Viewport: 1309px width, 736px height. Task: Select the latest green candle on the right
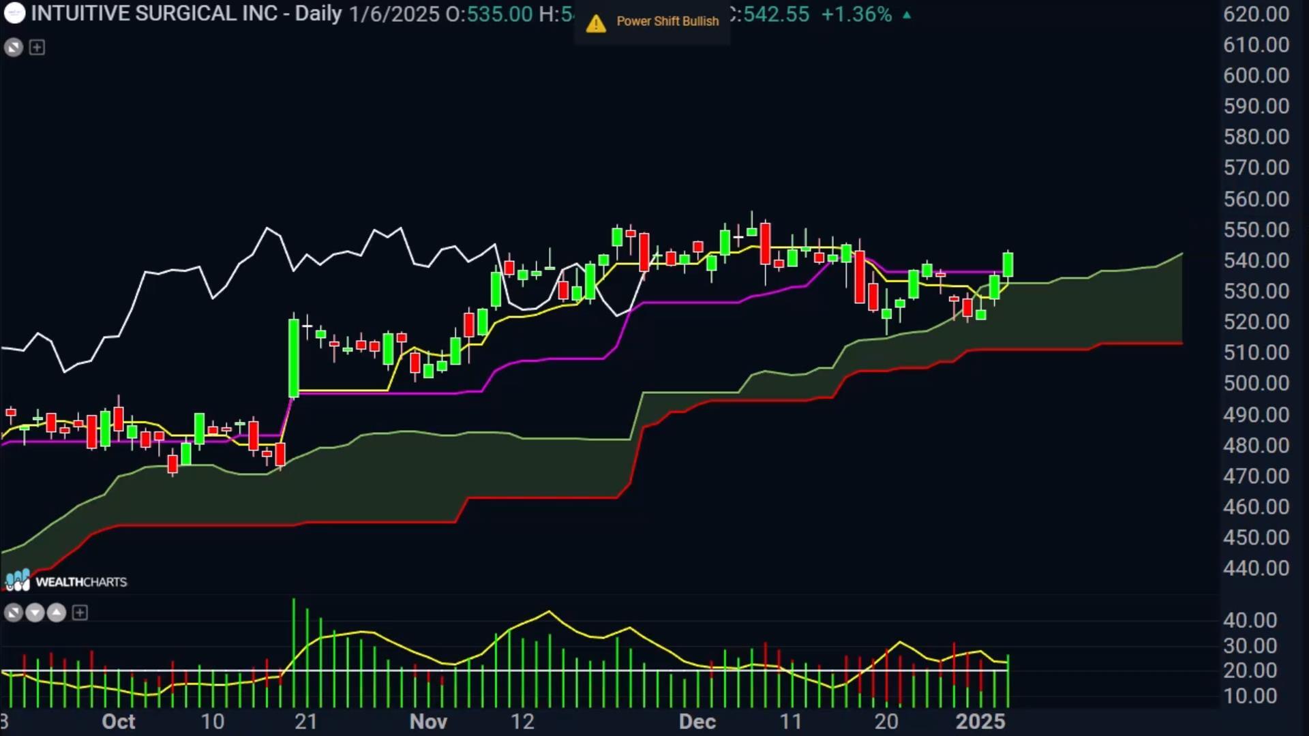pos(1008,264)
